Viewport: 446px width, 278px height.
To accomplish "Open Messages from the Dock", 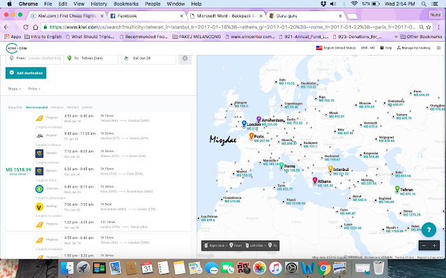I will 211,268.
